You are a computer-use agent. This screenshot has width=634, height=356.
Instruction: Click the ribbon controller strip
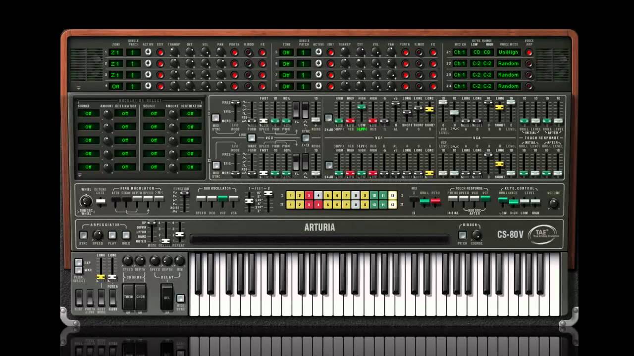click(x=319, y=240)
